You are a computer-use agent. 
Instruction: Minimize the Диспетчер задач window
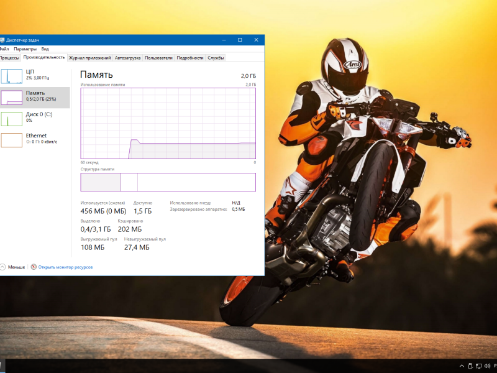pos(224,40)
